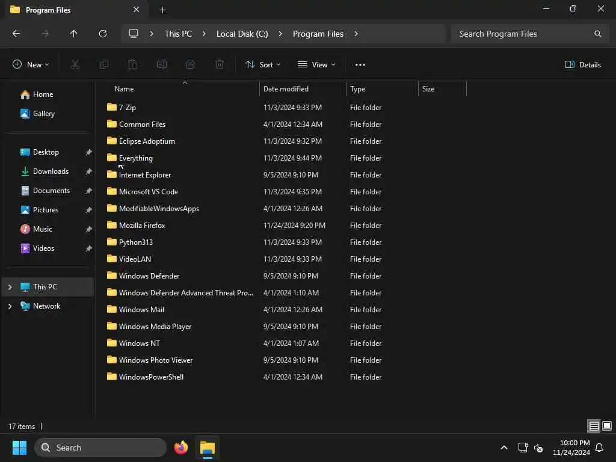Open Firefox from the taskbar
This screenshot has width=616, height=462.
181,448
